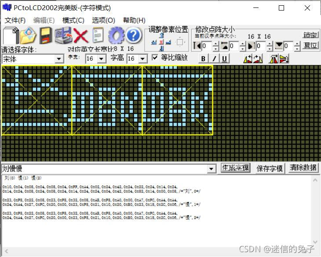Open the 选项(O) menu

(x=103, y=20)
